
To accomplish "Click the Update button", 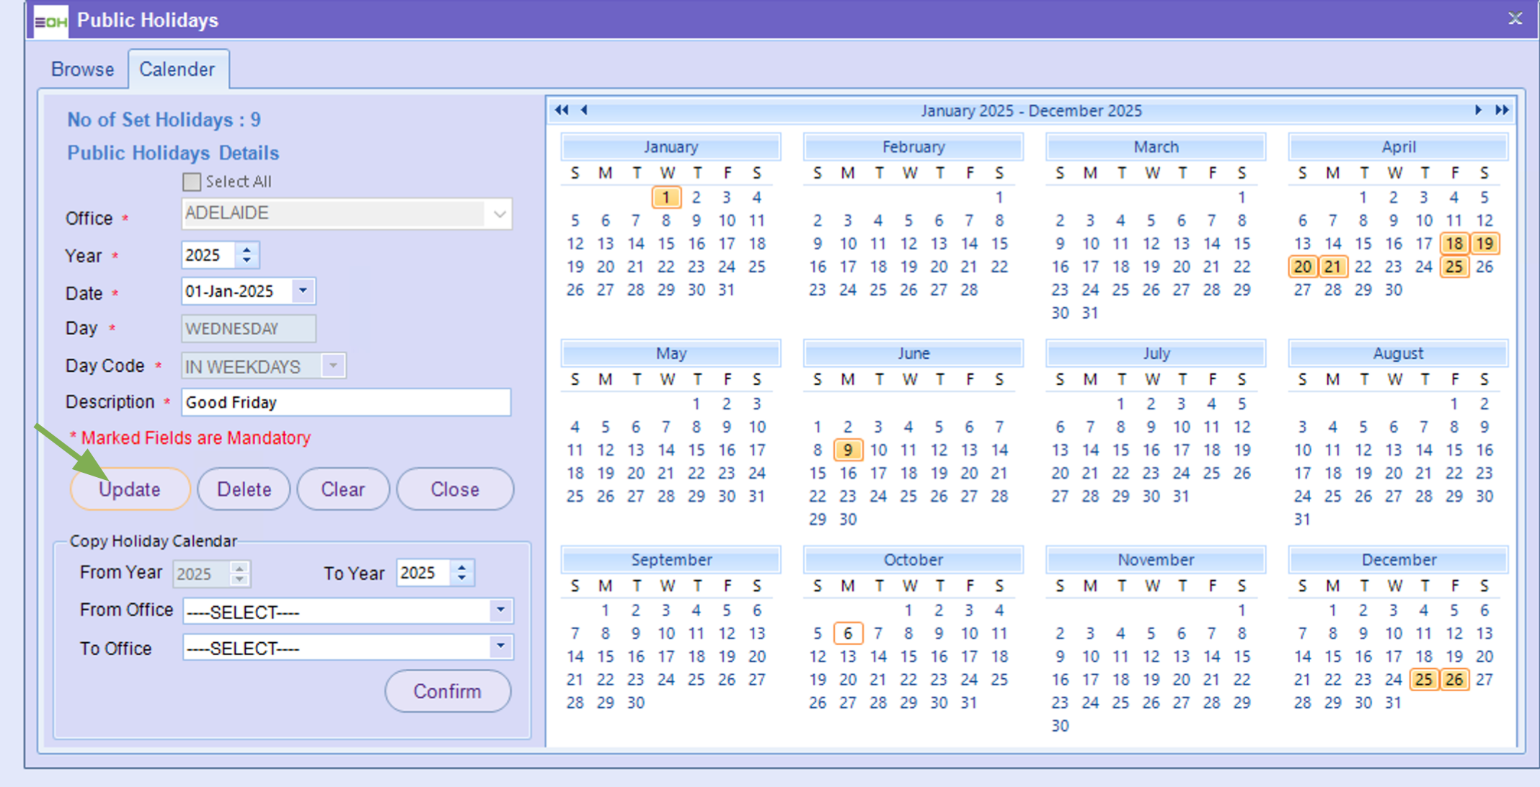I will tap(130, 489).
